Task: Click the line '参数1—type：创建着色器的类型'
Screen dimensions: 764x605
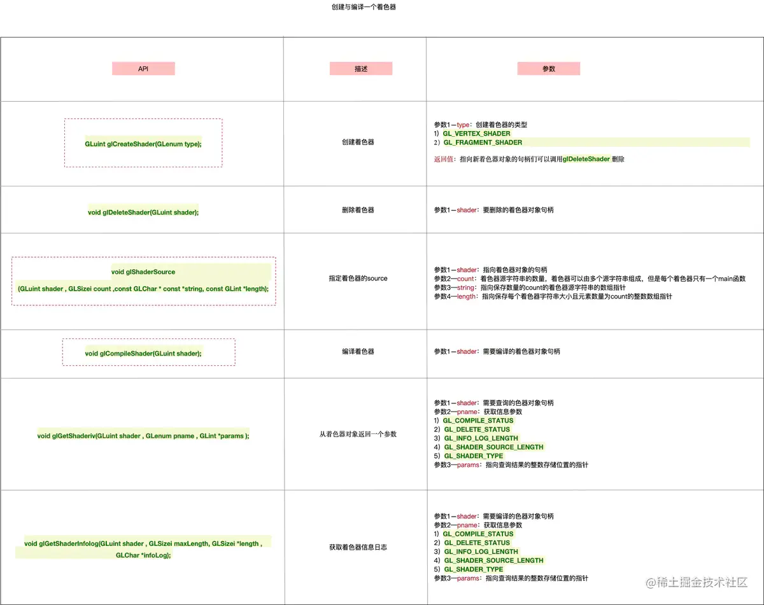Action: click(481, 125)
